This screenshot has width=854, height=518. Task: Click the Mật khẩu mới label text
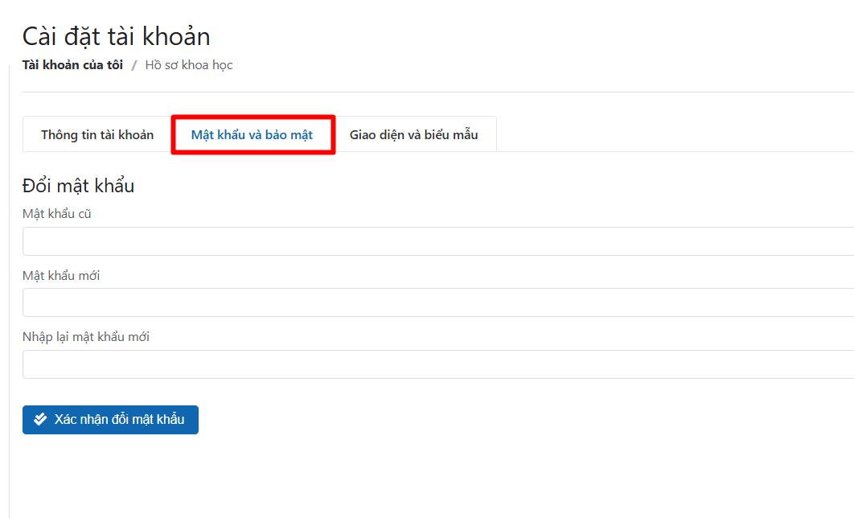pos(61,275)
